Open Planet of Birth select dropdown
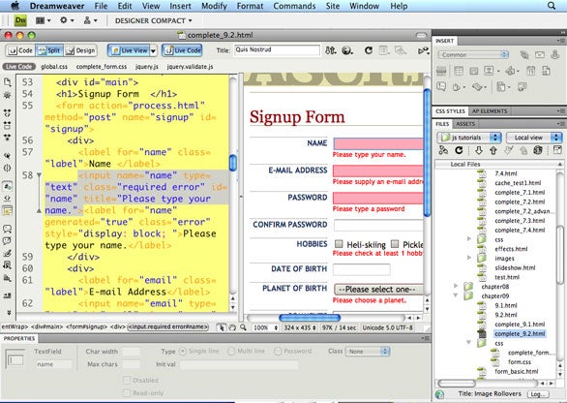The height and width of the screenshot is (403, 567). pyautogui.click(x=378, y=290)
